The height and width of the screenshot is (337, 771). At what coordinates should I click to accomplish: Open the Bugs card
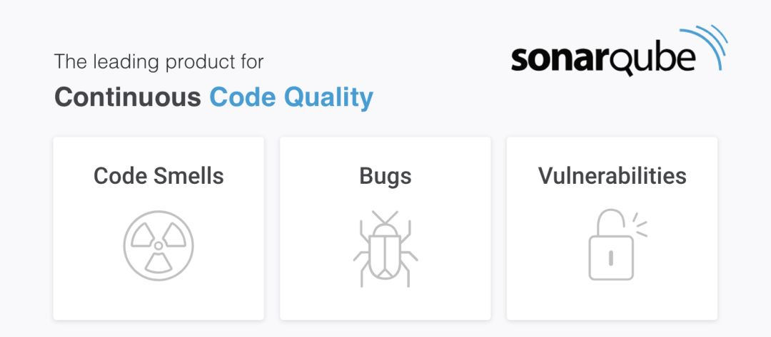click(x=385, y=229)
